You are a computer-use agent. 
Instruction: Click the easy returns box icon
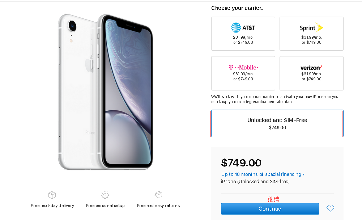pos(158,195)
